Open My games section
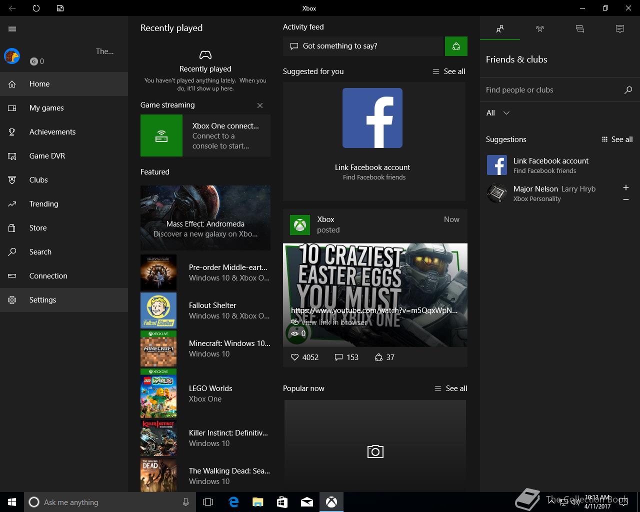640x512 pixels. pyautogui.click(x=64, y=108)
